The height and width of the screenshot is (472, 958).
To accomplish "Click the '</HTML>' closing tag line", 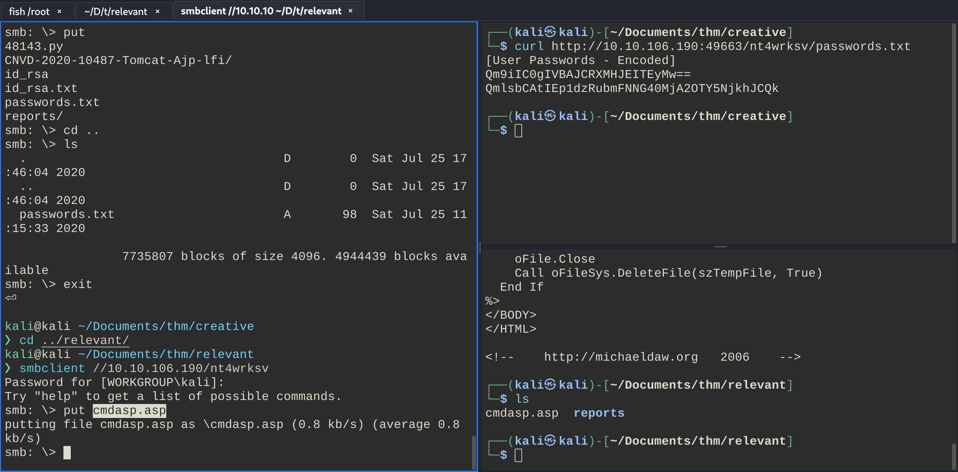I will tap(511, 329).
